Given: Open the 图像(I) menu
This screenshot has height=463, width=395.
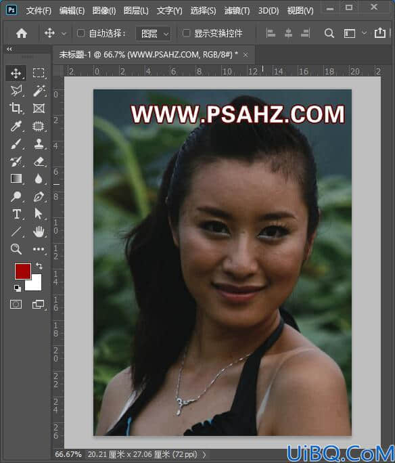Looking at the screenshot, I should point(104,12).
